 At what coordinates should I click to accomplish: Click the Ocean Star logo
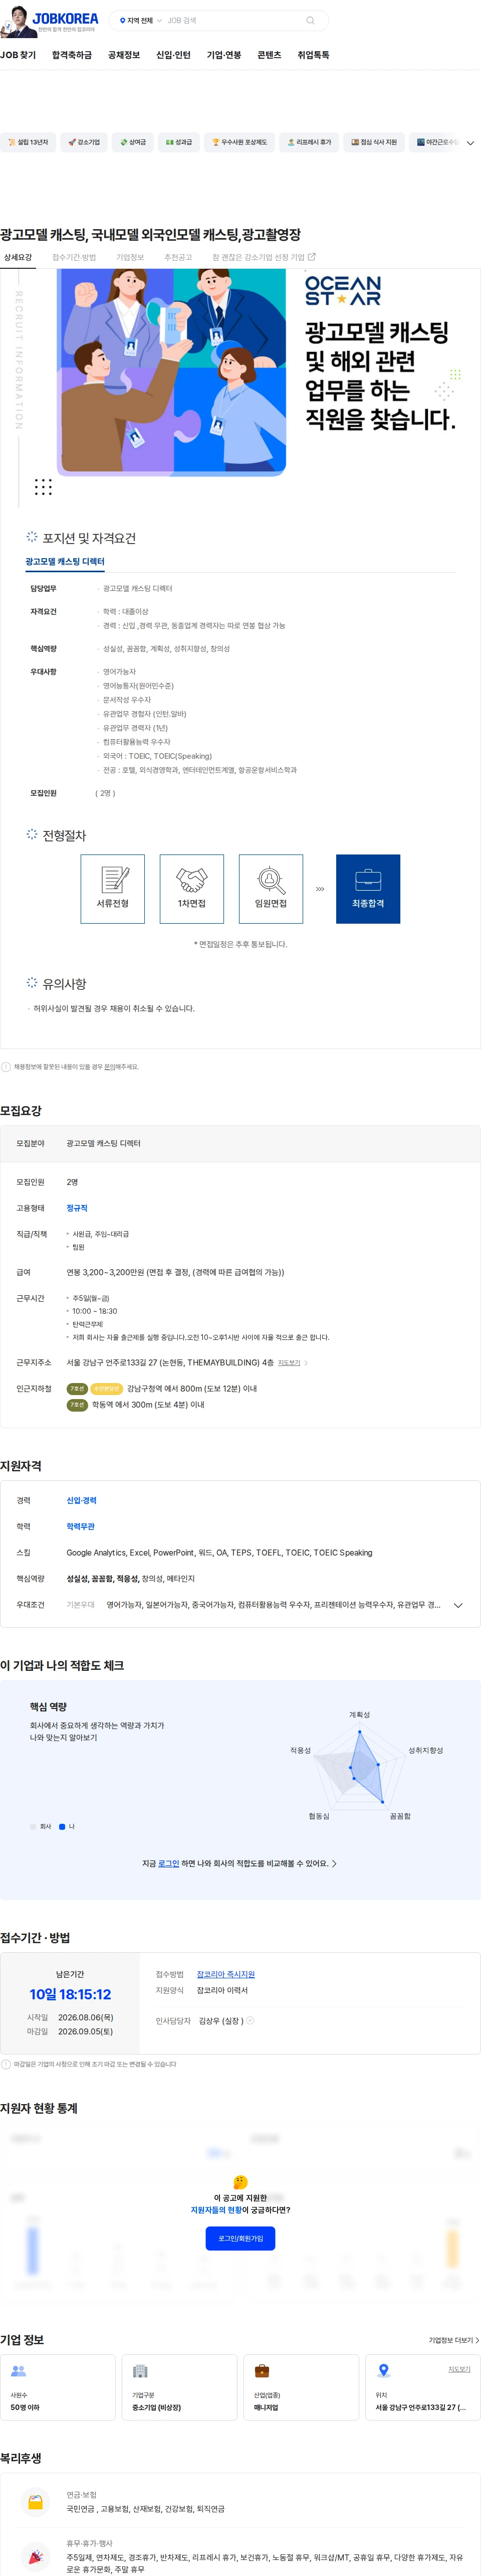click(x=343, y=290)
